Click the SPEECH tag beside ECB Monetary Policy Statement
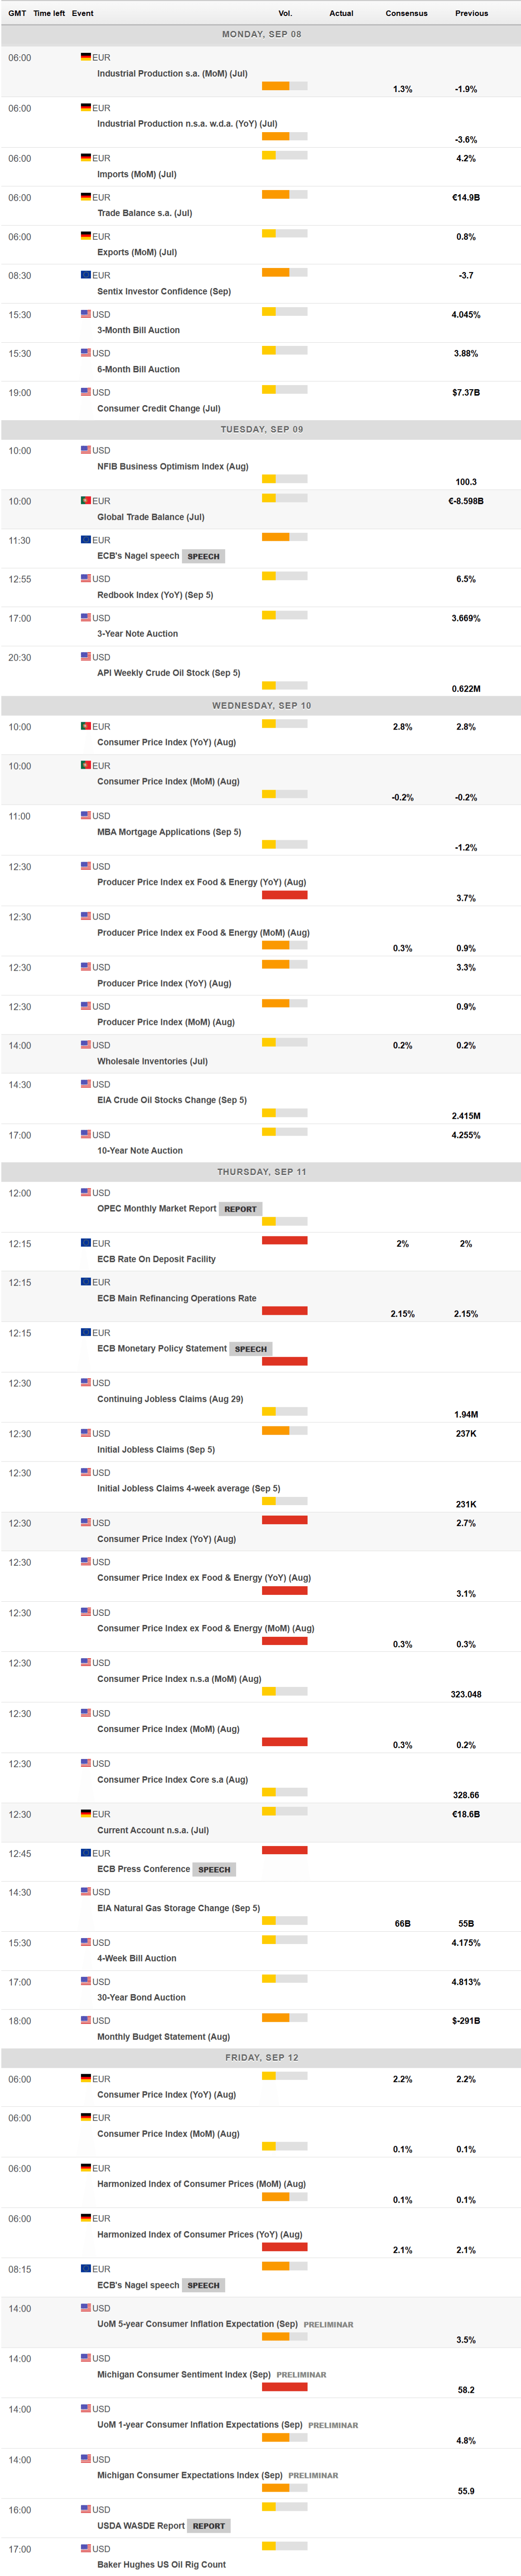The width and height of the screenshot is (521, 2576). [x=251, y=1349]
